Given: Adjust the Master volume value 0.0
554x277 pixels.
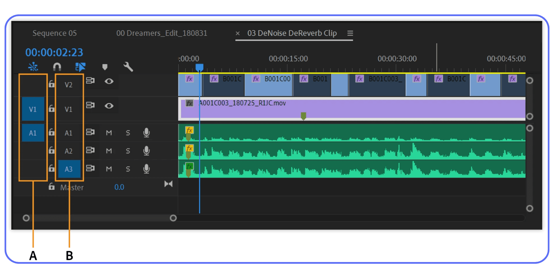Looking at the screenshot, I should pyautogui.click(x=119, y=187).
